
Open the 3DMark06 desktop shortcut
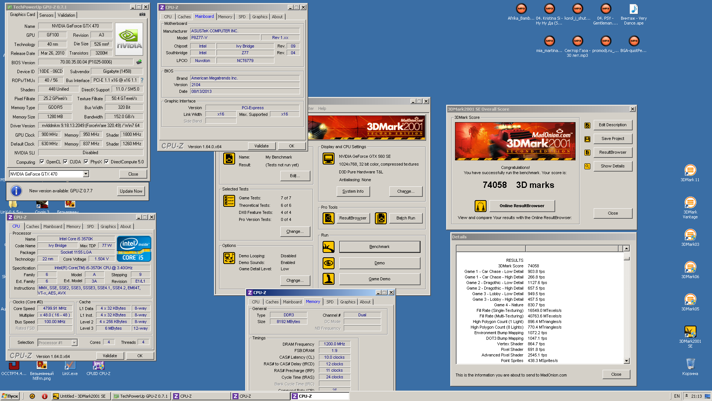[x=690, y=270]
